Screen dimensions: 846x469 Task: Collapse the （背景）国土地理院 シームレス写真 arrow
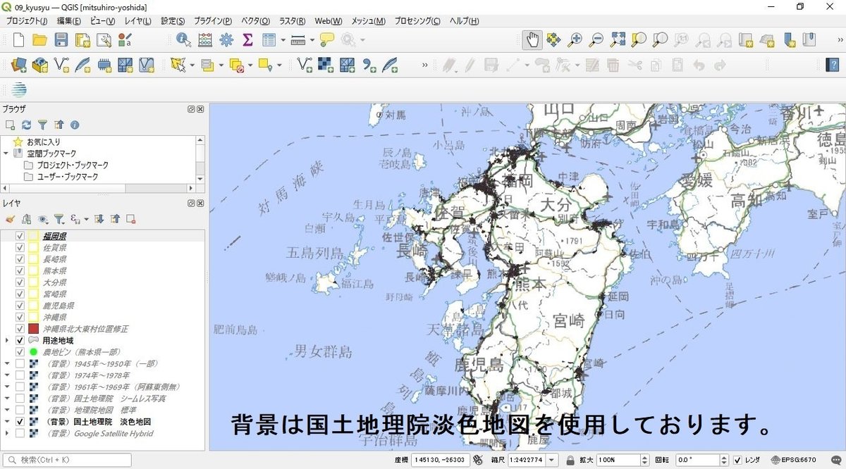point(7,399)
